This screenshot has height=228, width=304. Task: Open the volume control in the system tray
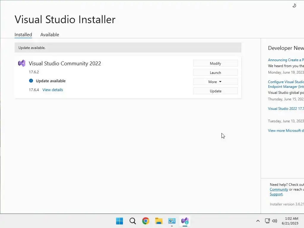(275, 221)
